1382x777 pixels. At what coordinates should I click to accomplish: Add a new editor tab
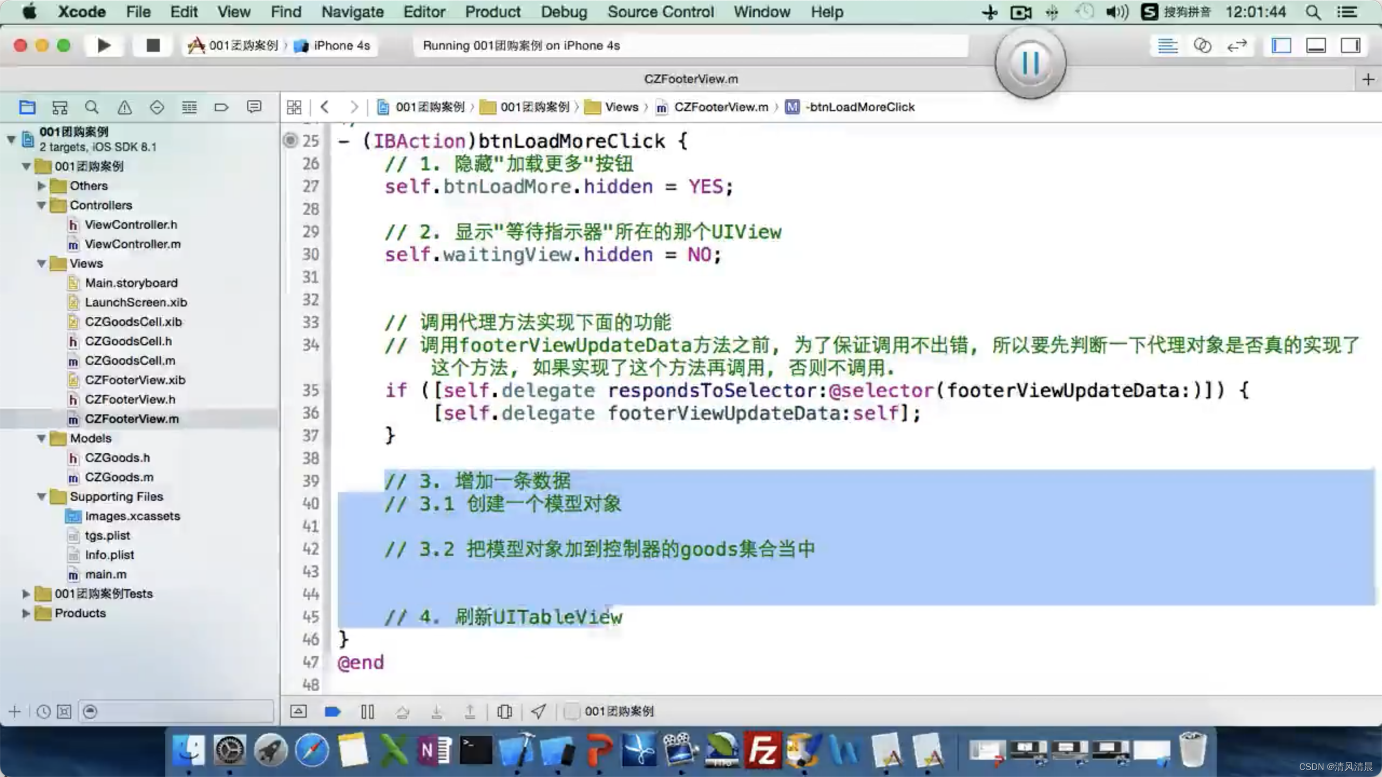[x=1368, y=80]
